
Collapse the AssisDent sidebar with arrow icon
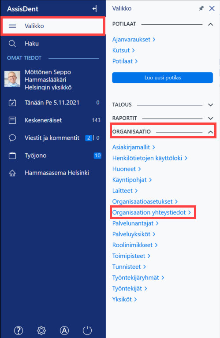[x=94, y=9]
